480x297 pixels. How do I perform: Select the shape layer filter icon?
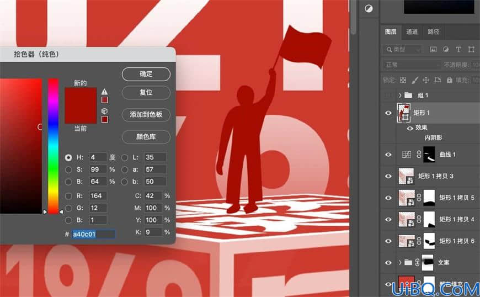click(471, 49)
